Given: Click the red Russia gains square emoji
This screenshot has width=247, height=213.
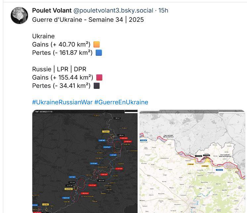Looking at the screenshot, I should (x=99, y=78).
